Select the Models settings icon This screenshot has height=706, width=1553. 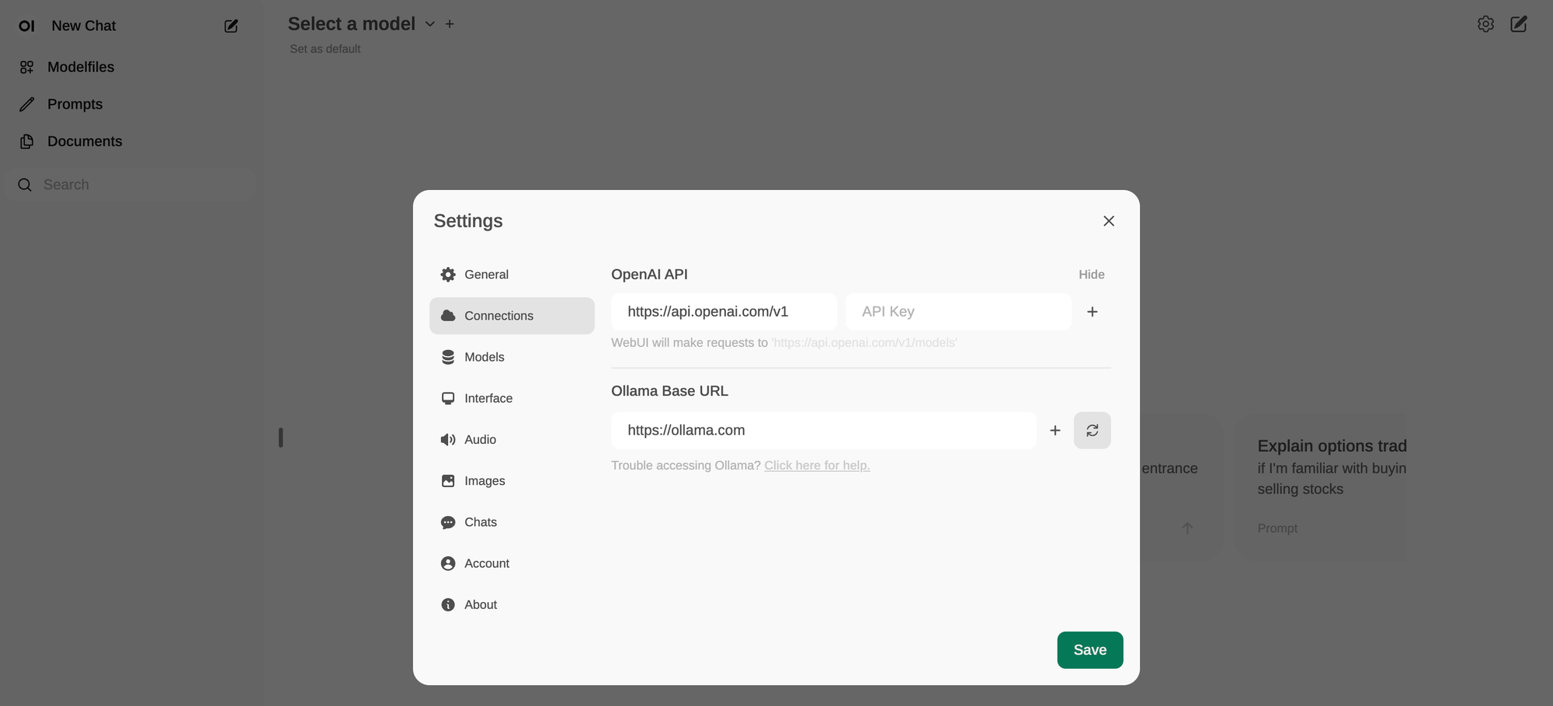pos(448,357)
